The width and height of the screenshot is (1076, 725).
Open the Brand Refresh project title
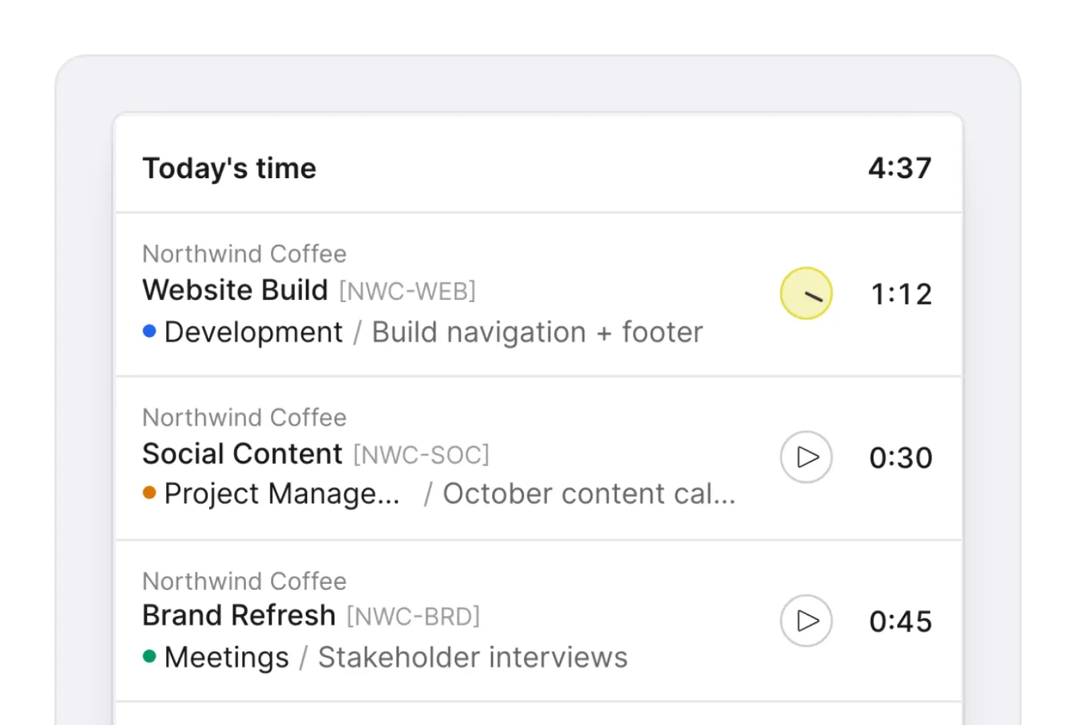click(x=239, y=615)
